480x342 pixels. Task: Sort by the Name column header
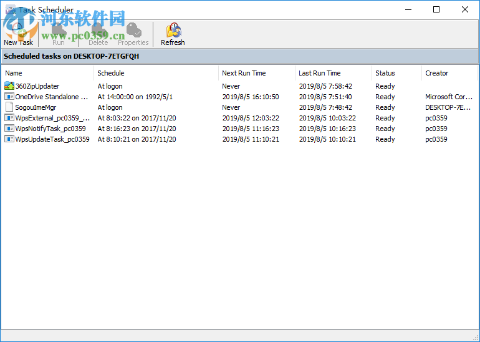point(48,73)
